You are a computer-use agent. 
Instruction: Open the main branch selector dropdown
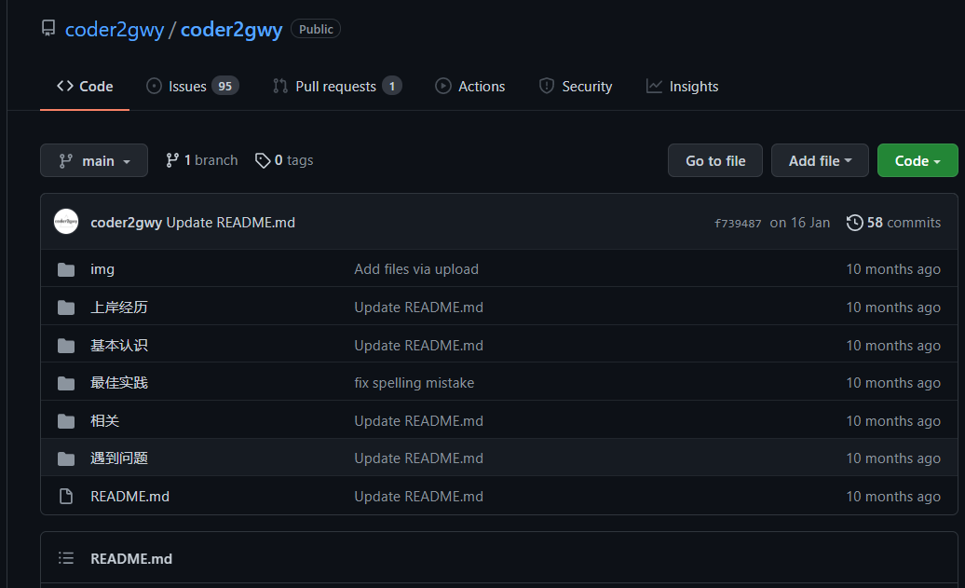coord(94,160)
